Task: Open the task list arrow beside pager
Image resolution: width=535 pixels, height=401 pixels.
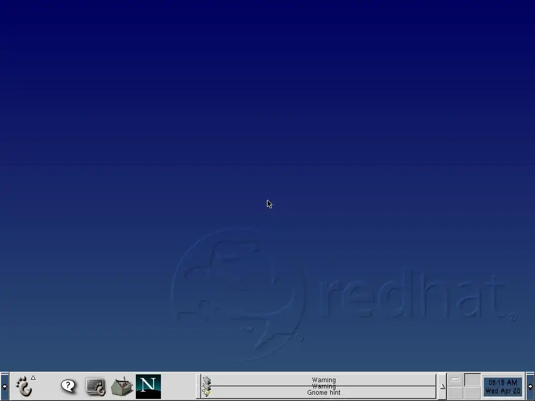Action: point(442,386)
